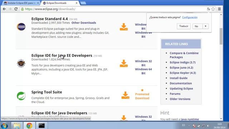Screen dimensions: 229x129
Task: Click the orange download icon for Eclipse Standard 4.4
Action: (x=124, y=27)
